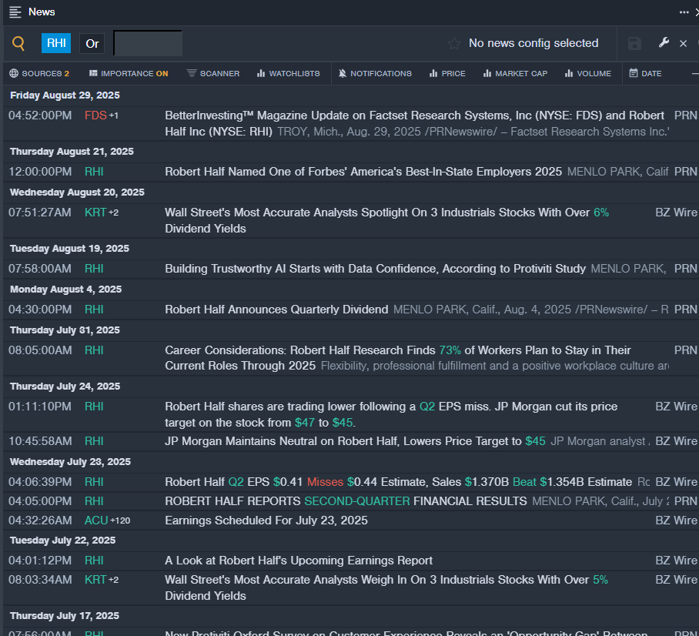Click the Friday August 29, 2025 date header
This screenshot has width=699, height=636.
pos(65,95)
